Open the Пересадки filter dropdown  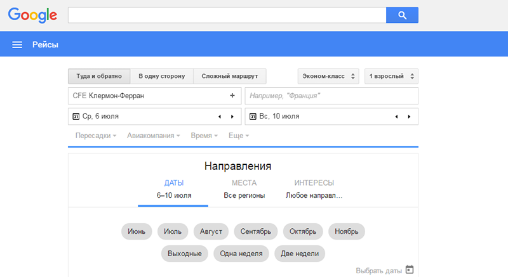click(96, 136)
